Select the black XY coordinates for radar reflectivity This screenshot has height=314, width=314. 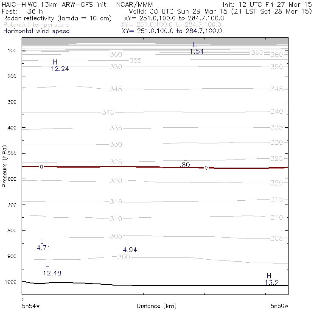coord(174,18)
